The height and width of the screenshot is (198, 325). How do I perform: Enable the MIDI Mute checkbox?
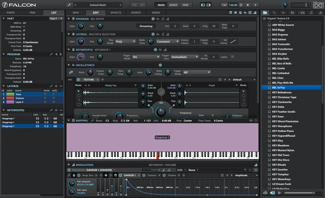(x=24, y=27)
